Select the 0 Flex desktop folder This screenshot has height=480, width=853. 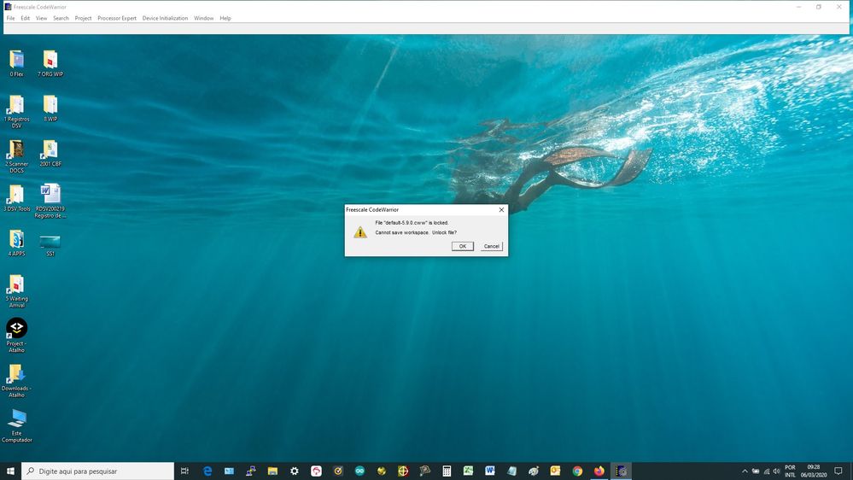click(x=17, y=63)
